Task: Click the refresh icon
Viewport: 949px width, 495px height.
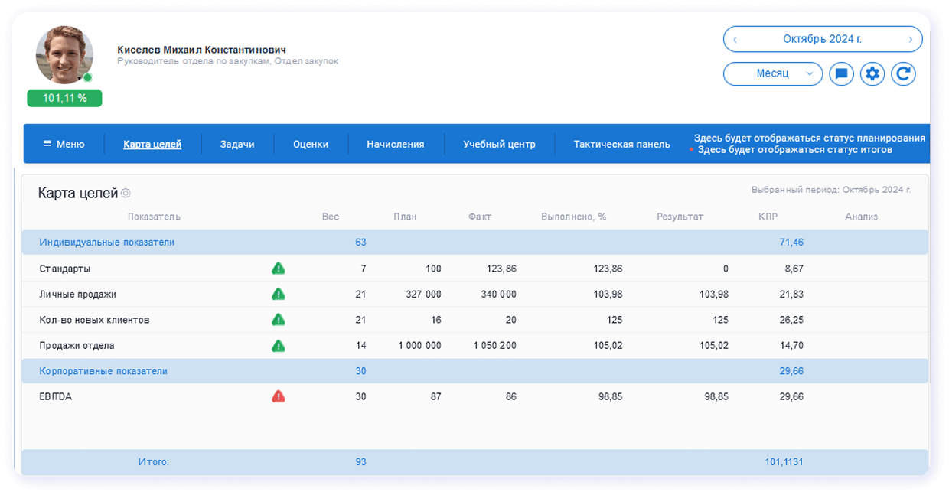Action: click(904, 73)
